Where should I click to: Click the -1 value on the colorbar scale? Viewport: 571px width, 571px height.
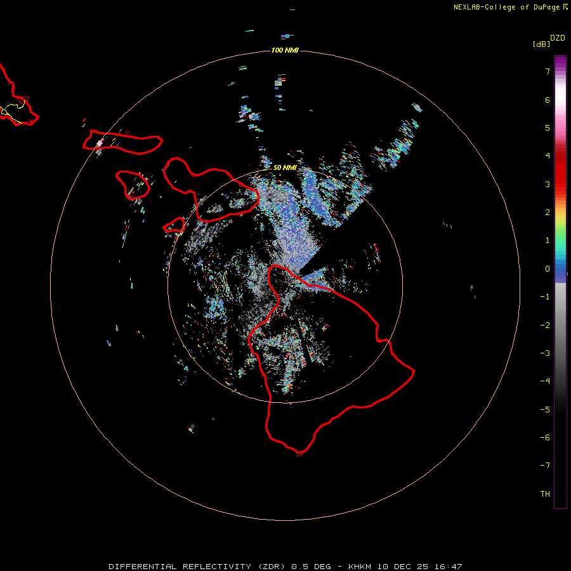point(545,297)
